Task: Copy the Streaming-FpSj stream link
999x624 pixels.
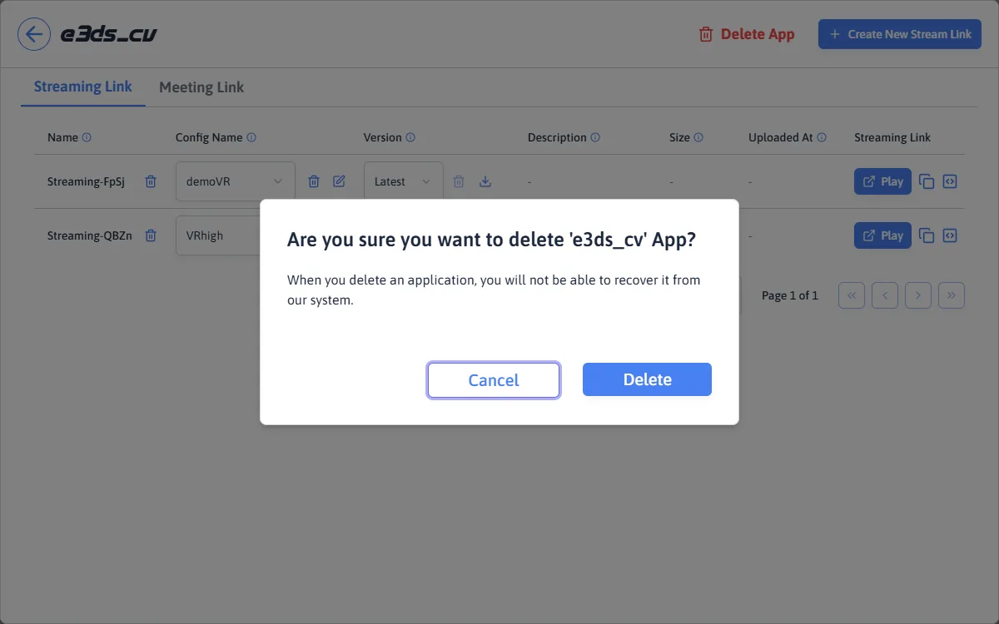Action: coord(927,181)
